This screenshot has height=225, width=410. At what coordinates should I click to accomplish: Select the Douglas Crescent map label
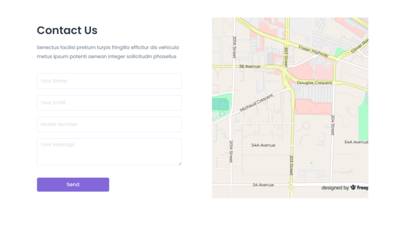click(314, 83)
